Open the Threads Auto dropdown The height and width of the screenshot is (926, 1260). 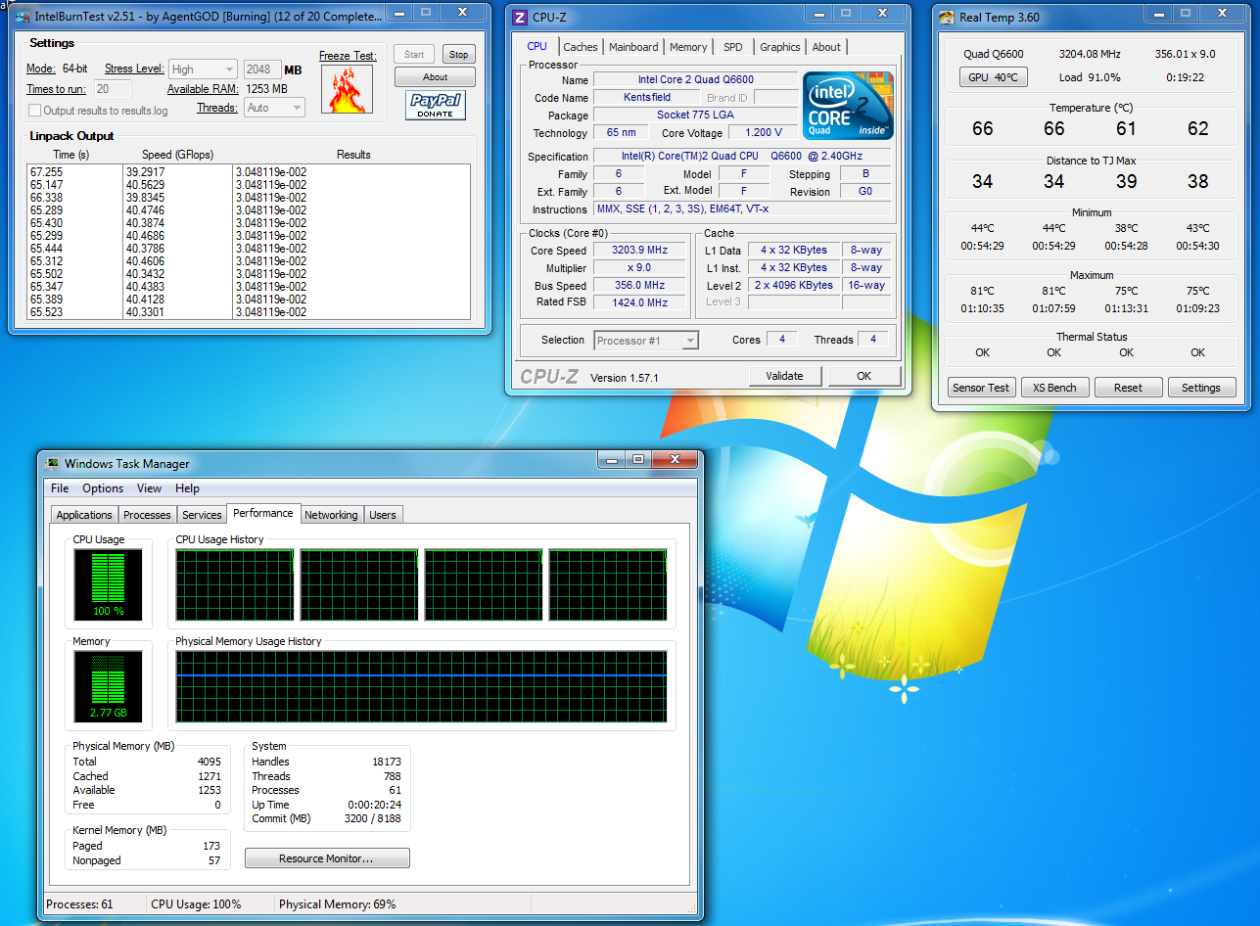pyautogui.click(x=273, y=108)
